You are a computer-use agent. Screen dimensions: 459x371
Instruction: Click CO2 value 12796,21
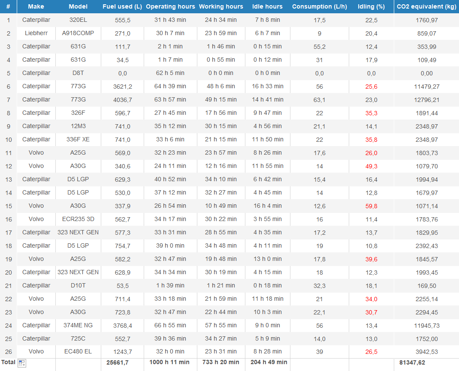click(426, 100)
